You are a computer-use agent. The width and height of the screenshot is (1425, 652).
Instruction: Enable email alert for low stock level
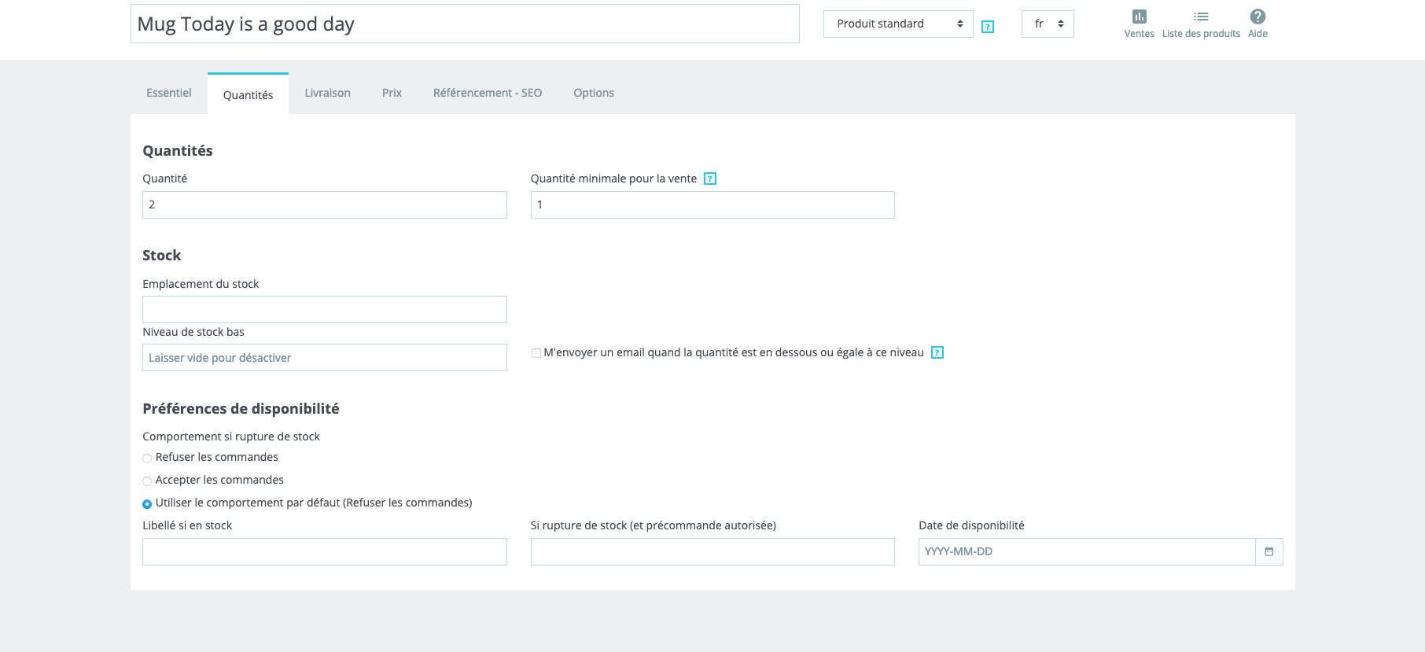(536, 353)
